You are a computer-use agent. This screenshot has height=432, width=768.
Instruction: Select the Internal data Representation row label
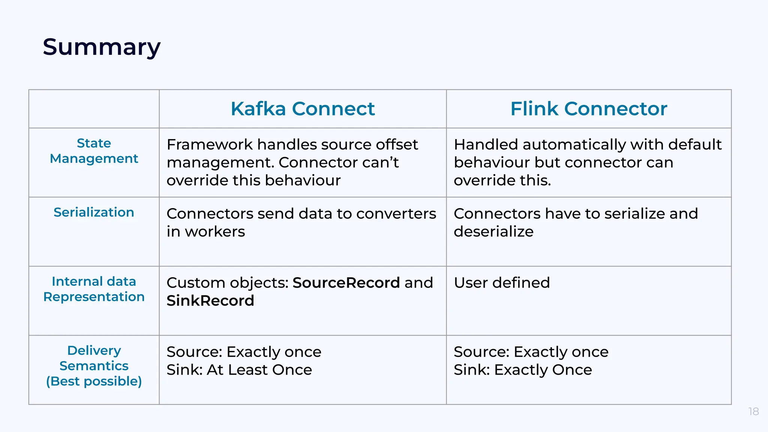pyautogui.click(x=94, y=289)
